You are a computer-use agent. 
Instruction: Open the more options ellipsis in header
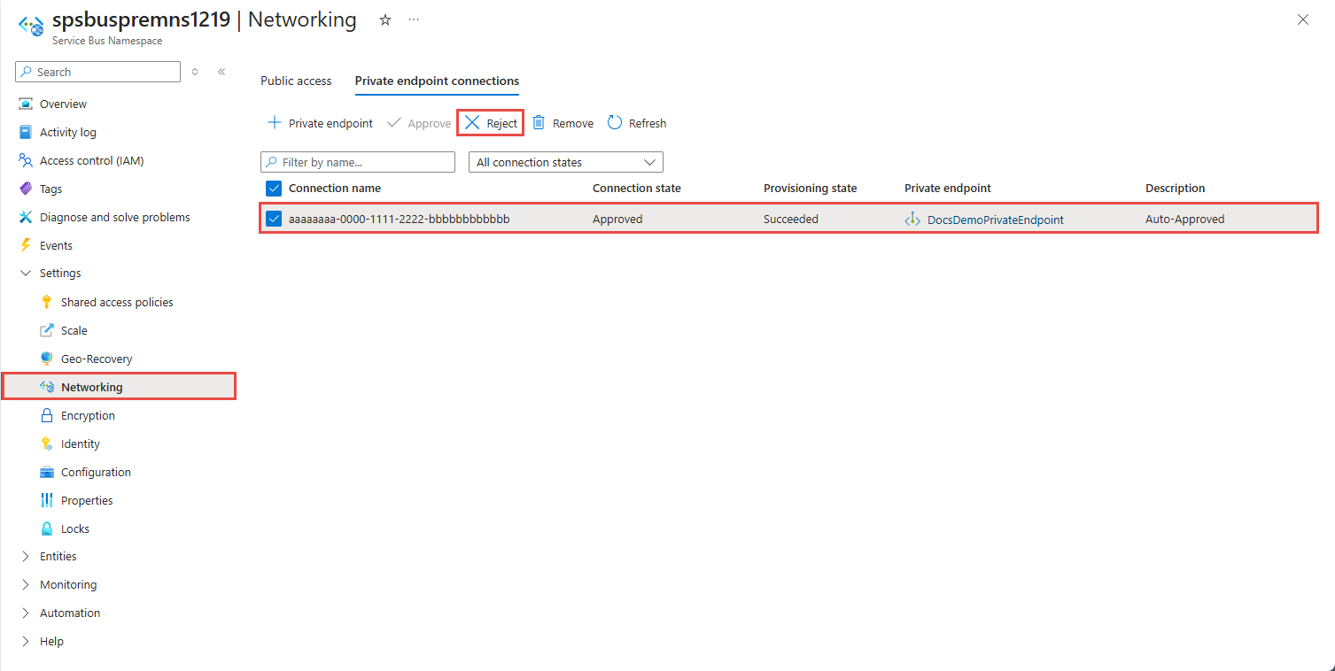414,19
